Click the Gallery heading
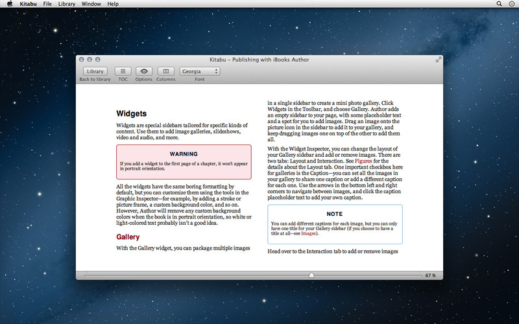Screen dimensions: 519x324 click(x=128, y=237)
